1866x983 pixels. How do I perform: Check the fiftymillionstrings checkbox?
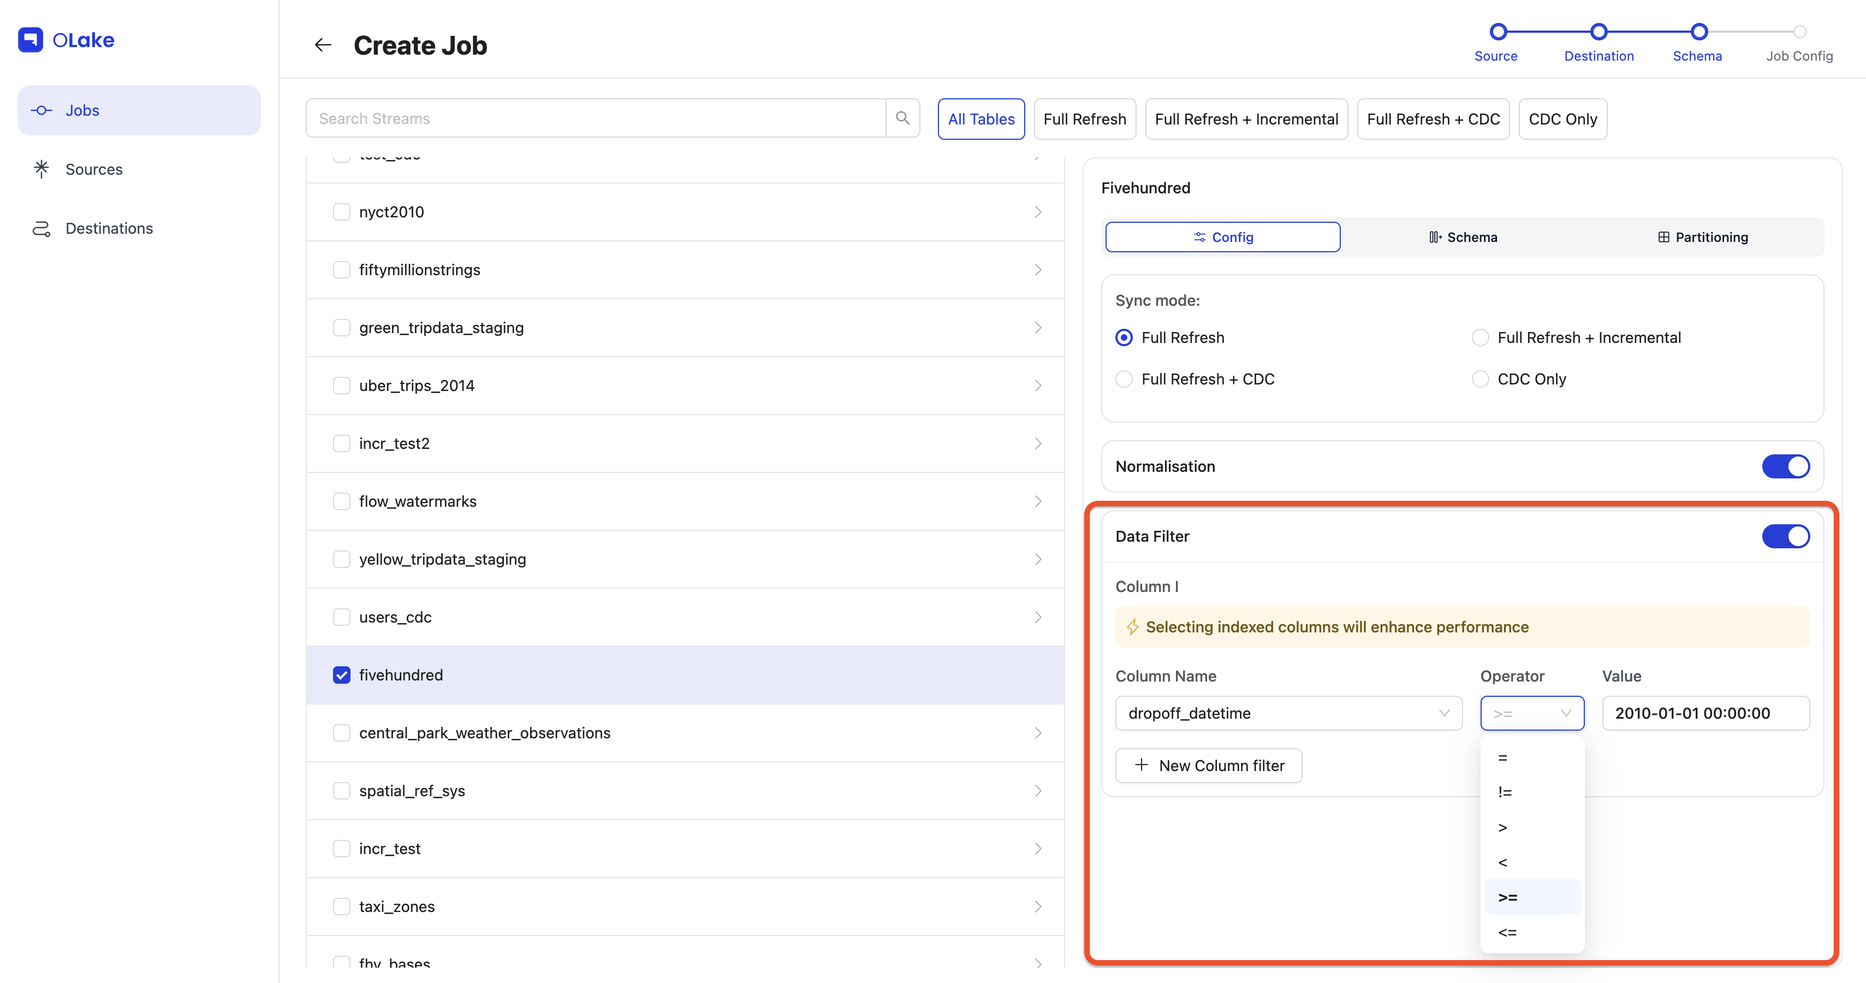pos(341,269)
